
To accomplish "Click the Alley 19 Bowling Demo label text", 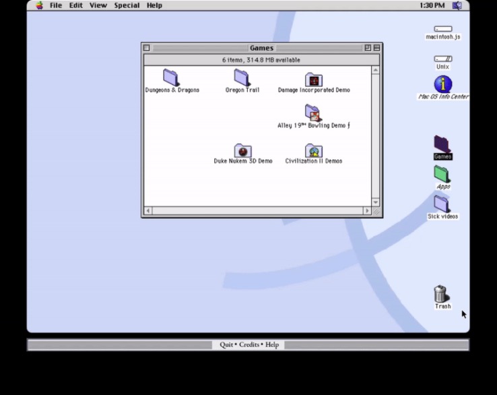I will (x=314, y=125).
